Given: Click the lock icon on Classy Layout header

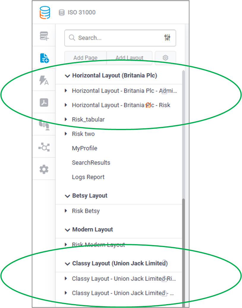Looking at the screenshot, I should (165, 263).
